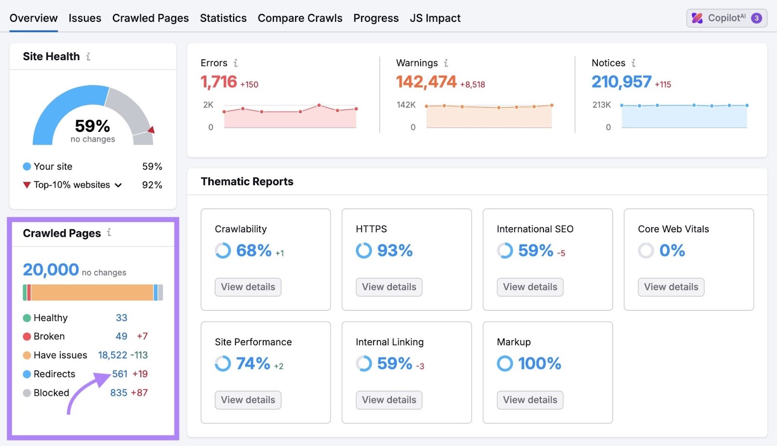View details for Crawlability report
Screen dimensions: 777x446
[248, 287]
